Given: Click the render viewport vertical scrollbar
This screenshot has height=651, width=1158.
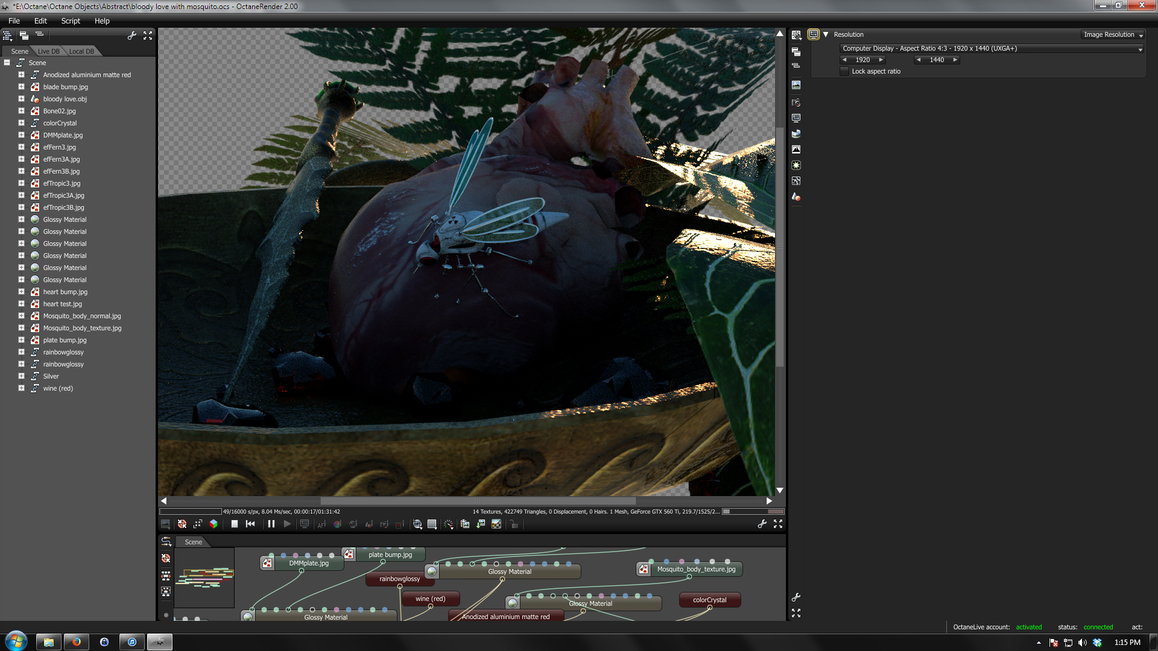Looking at the screenshot, I should pyautogui.click(x=780, y=247).
